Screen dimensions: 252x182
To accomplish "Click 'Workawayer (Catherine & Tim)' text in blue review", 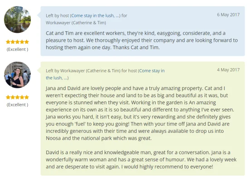I will [x=76, y=23].
